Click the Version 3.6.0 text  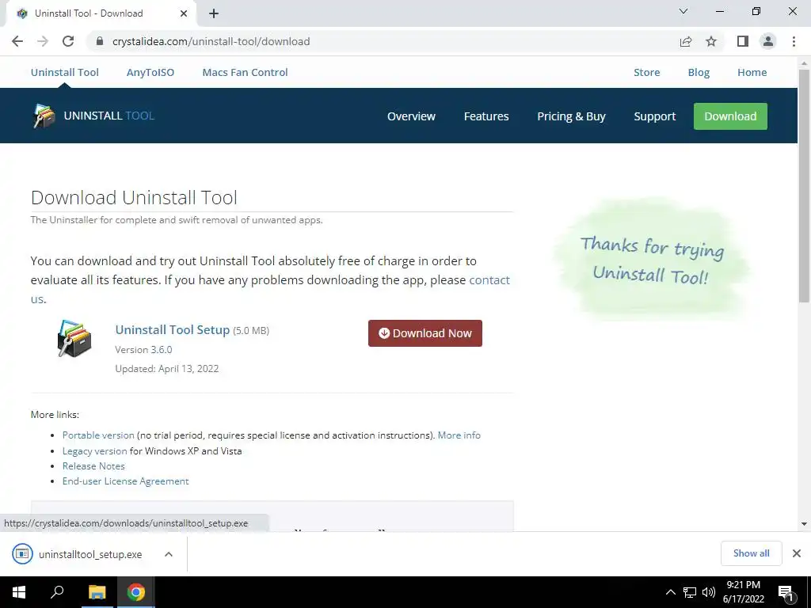(x=144, y=349)
